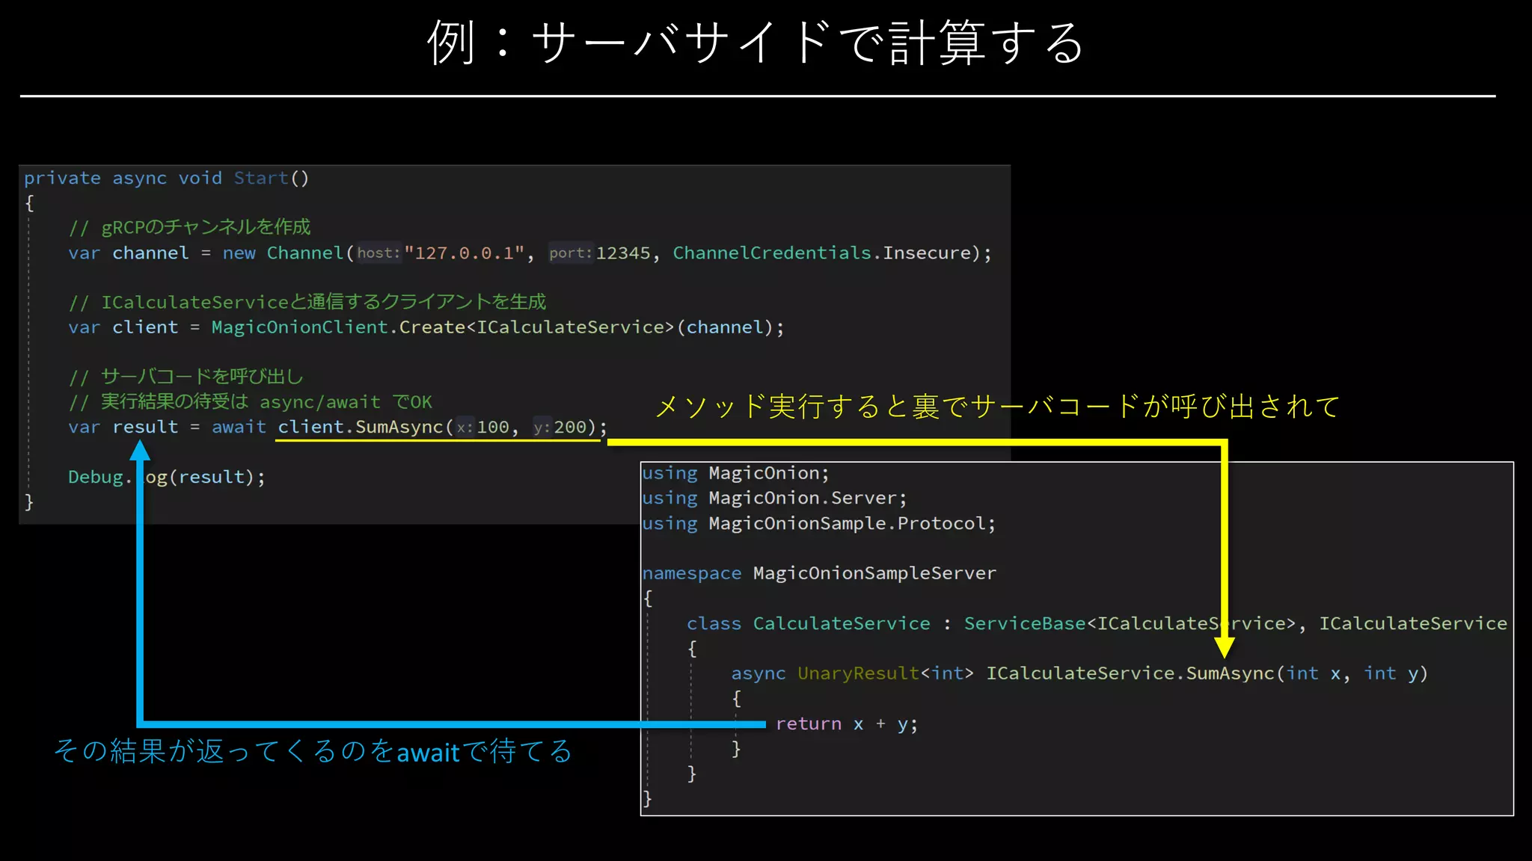Click 'private async void Start()' code line
Viewport: 1532px width, 861px height.
166,178
